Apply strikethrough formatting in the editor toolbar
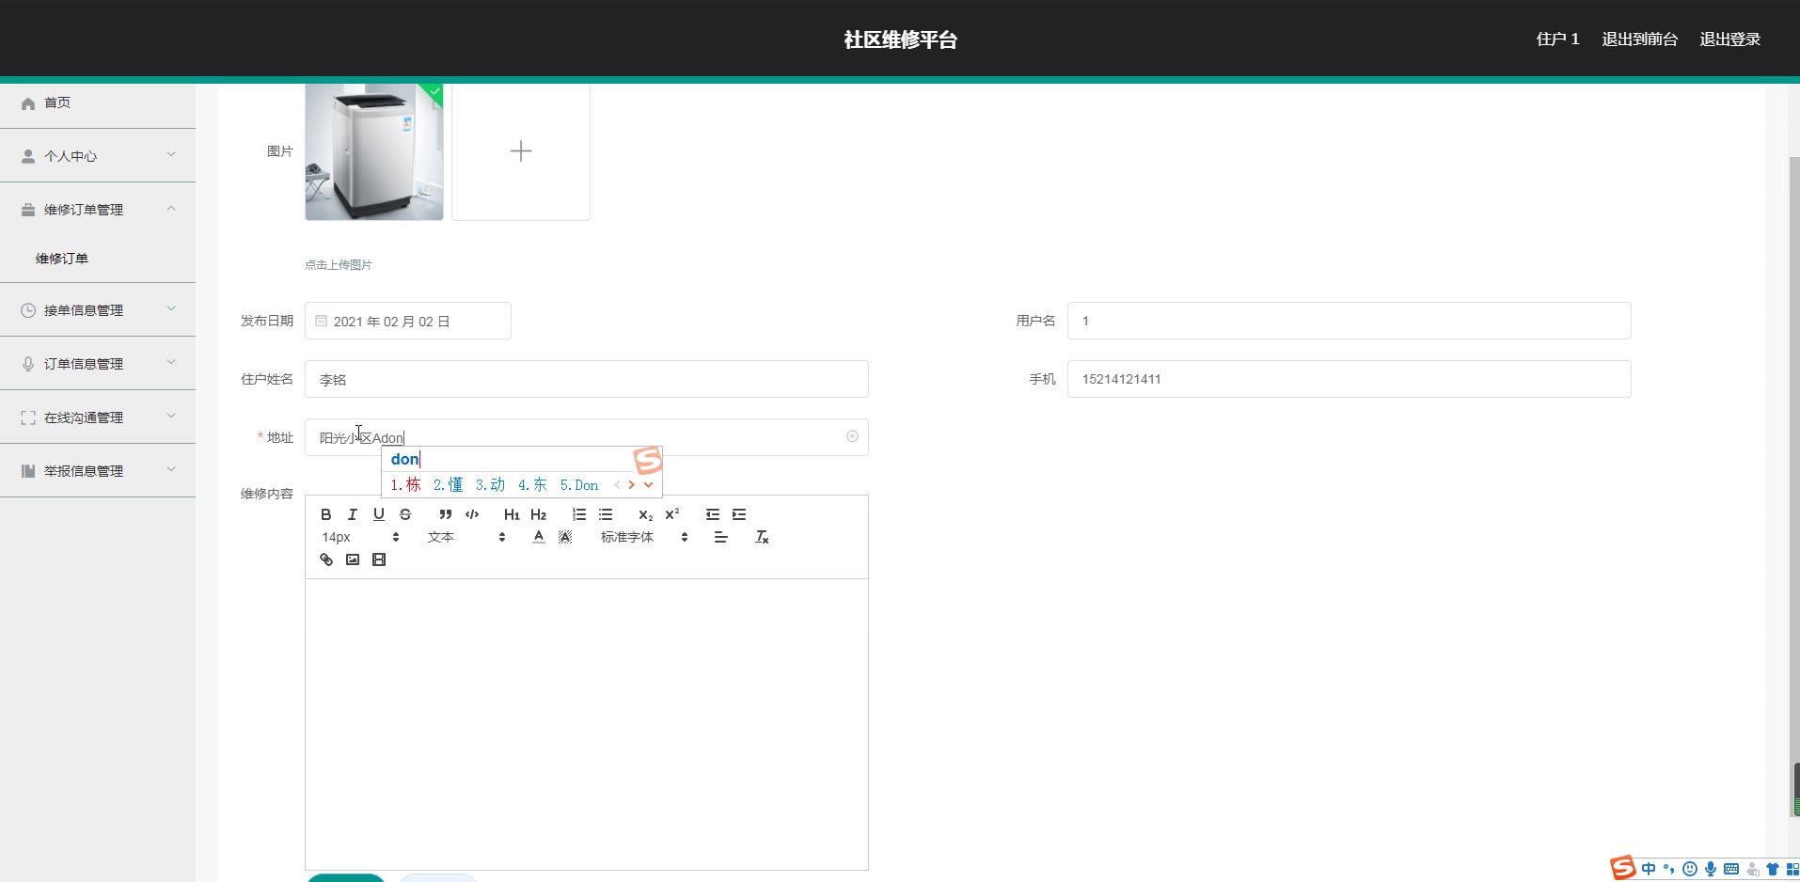Image resolution: width=1800 pixels, height=882 pixels. (x=405, y=514)
